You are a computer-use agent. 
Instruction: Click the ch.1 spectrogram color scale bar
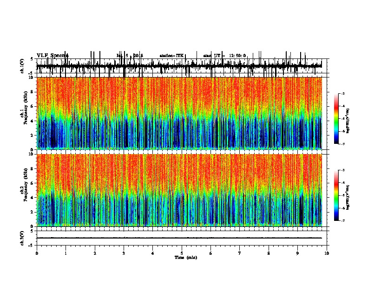(336, 118)
